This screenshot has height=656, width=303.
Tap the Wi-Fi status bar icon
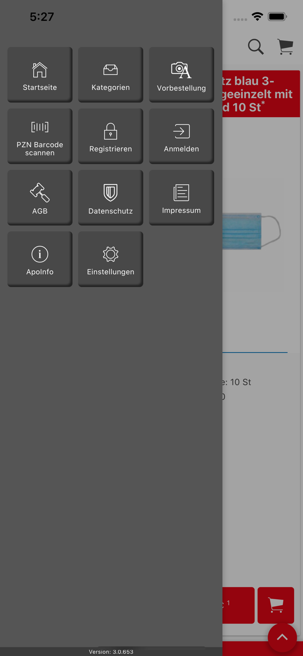(258, 17)
